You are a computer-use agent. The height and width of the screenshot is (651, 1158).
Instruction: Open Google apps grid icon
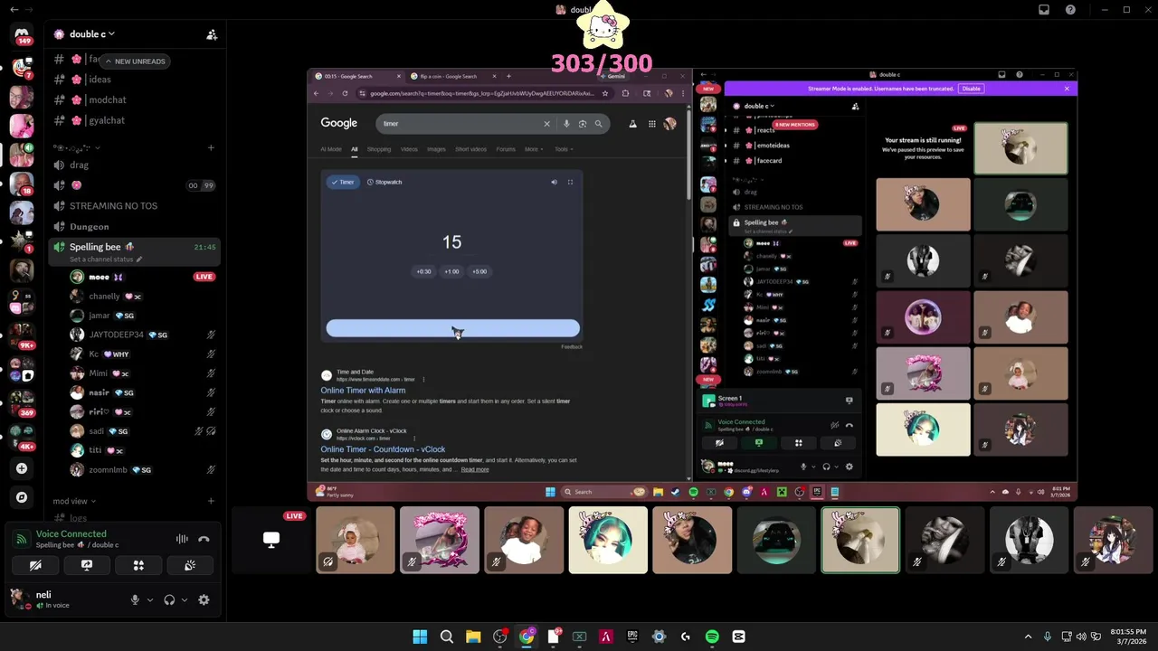[x=651, y=124]
